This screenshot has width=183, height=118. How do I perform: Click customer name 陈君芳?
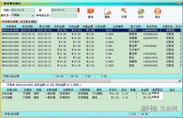(x=133, y=34)
